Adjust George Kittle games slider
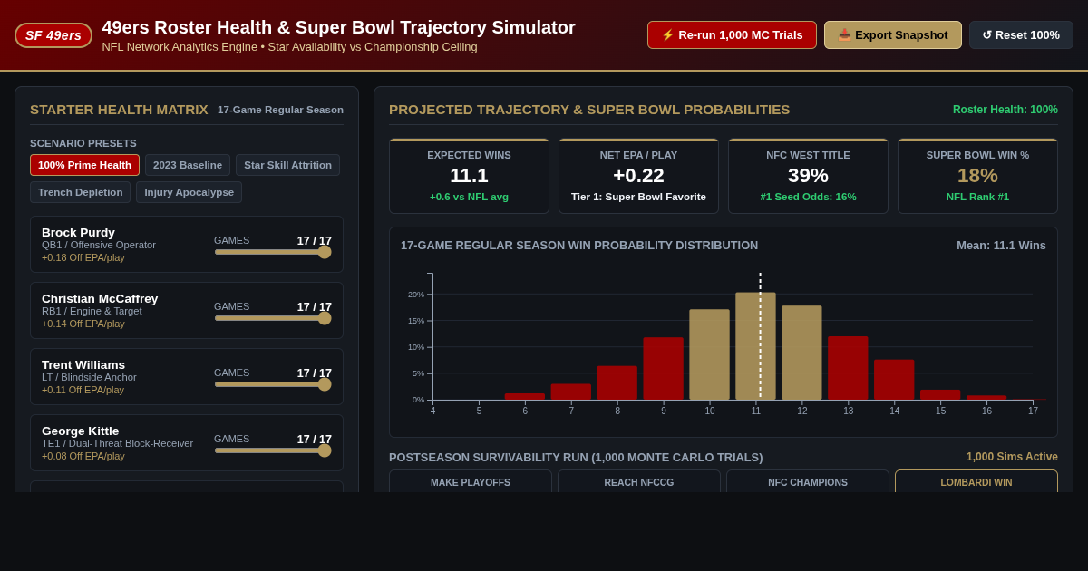This screenshot has height=571, width=1088. pos(273,450)
